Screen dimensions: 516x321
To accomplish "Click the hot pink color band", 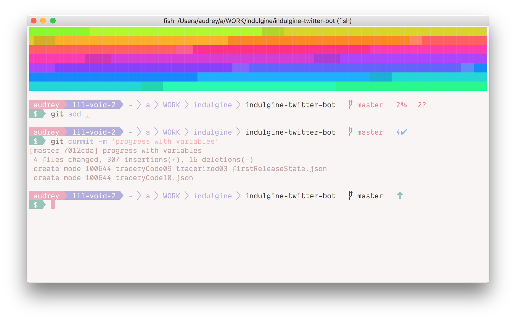I will (x=281, y=50).
